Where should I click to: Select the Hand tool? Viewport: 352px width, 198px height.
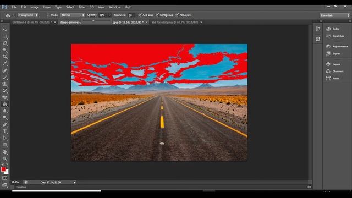tap(5, 152)
